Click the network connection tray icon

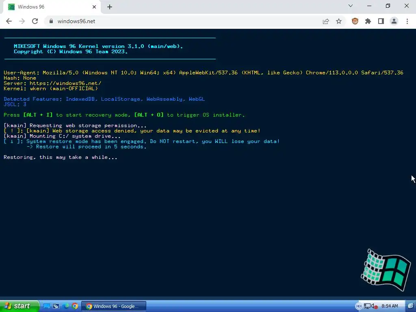pyautogui.click(x=367, y=306)
